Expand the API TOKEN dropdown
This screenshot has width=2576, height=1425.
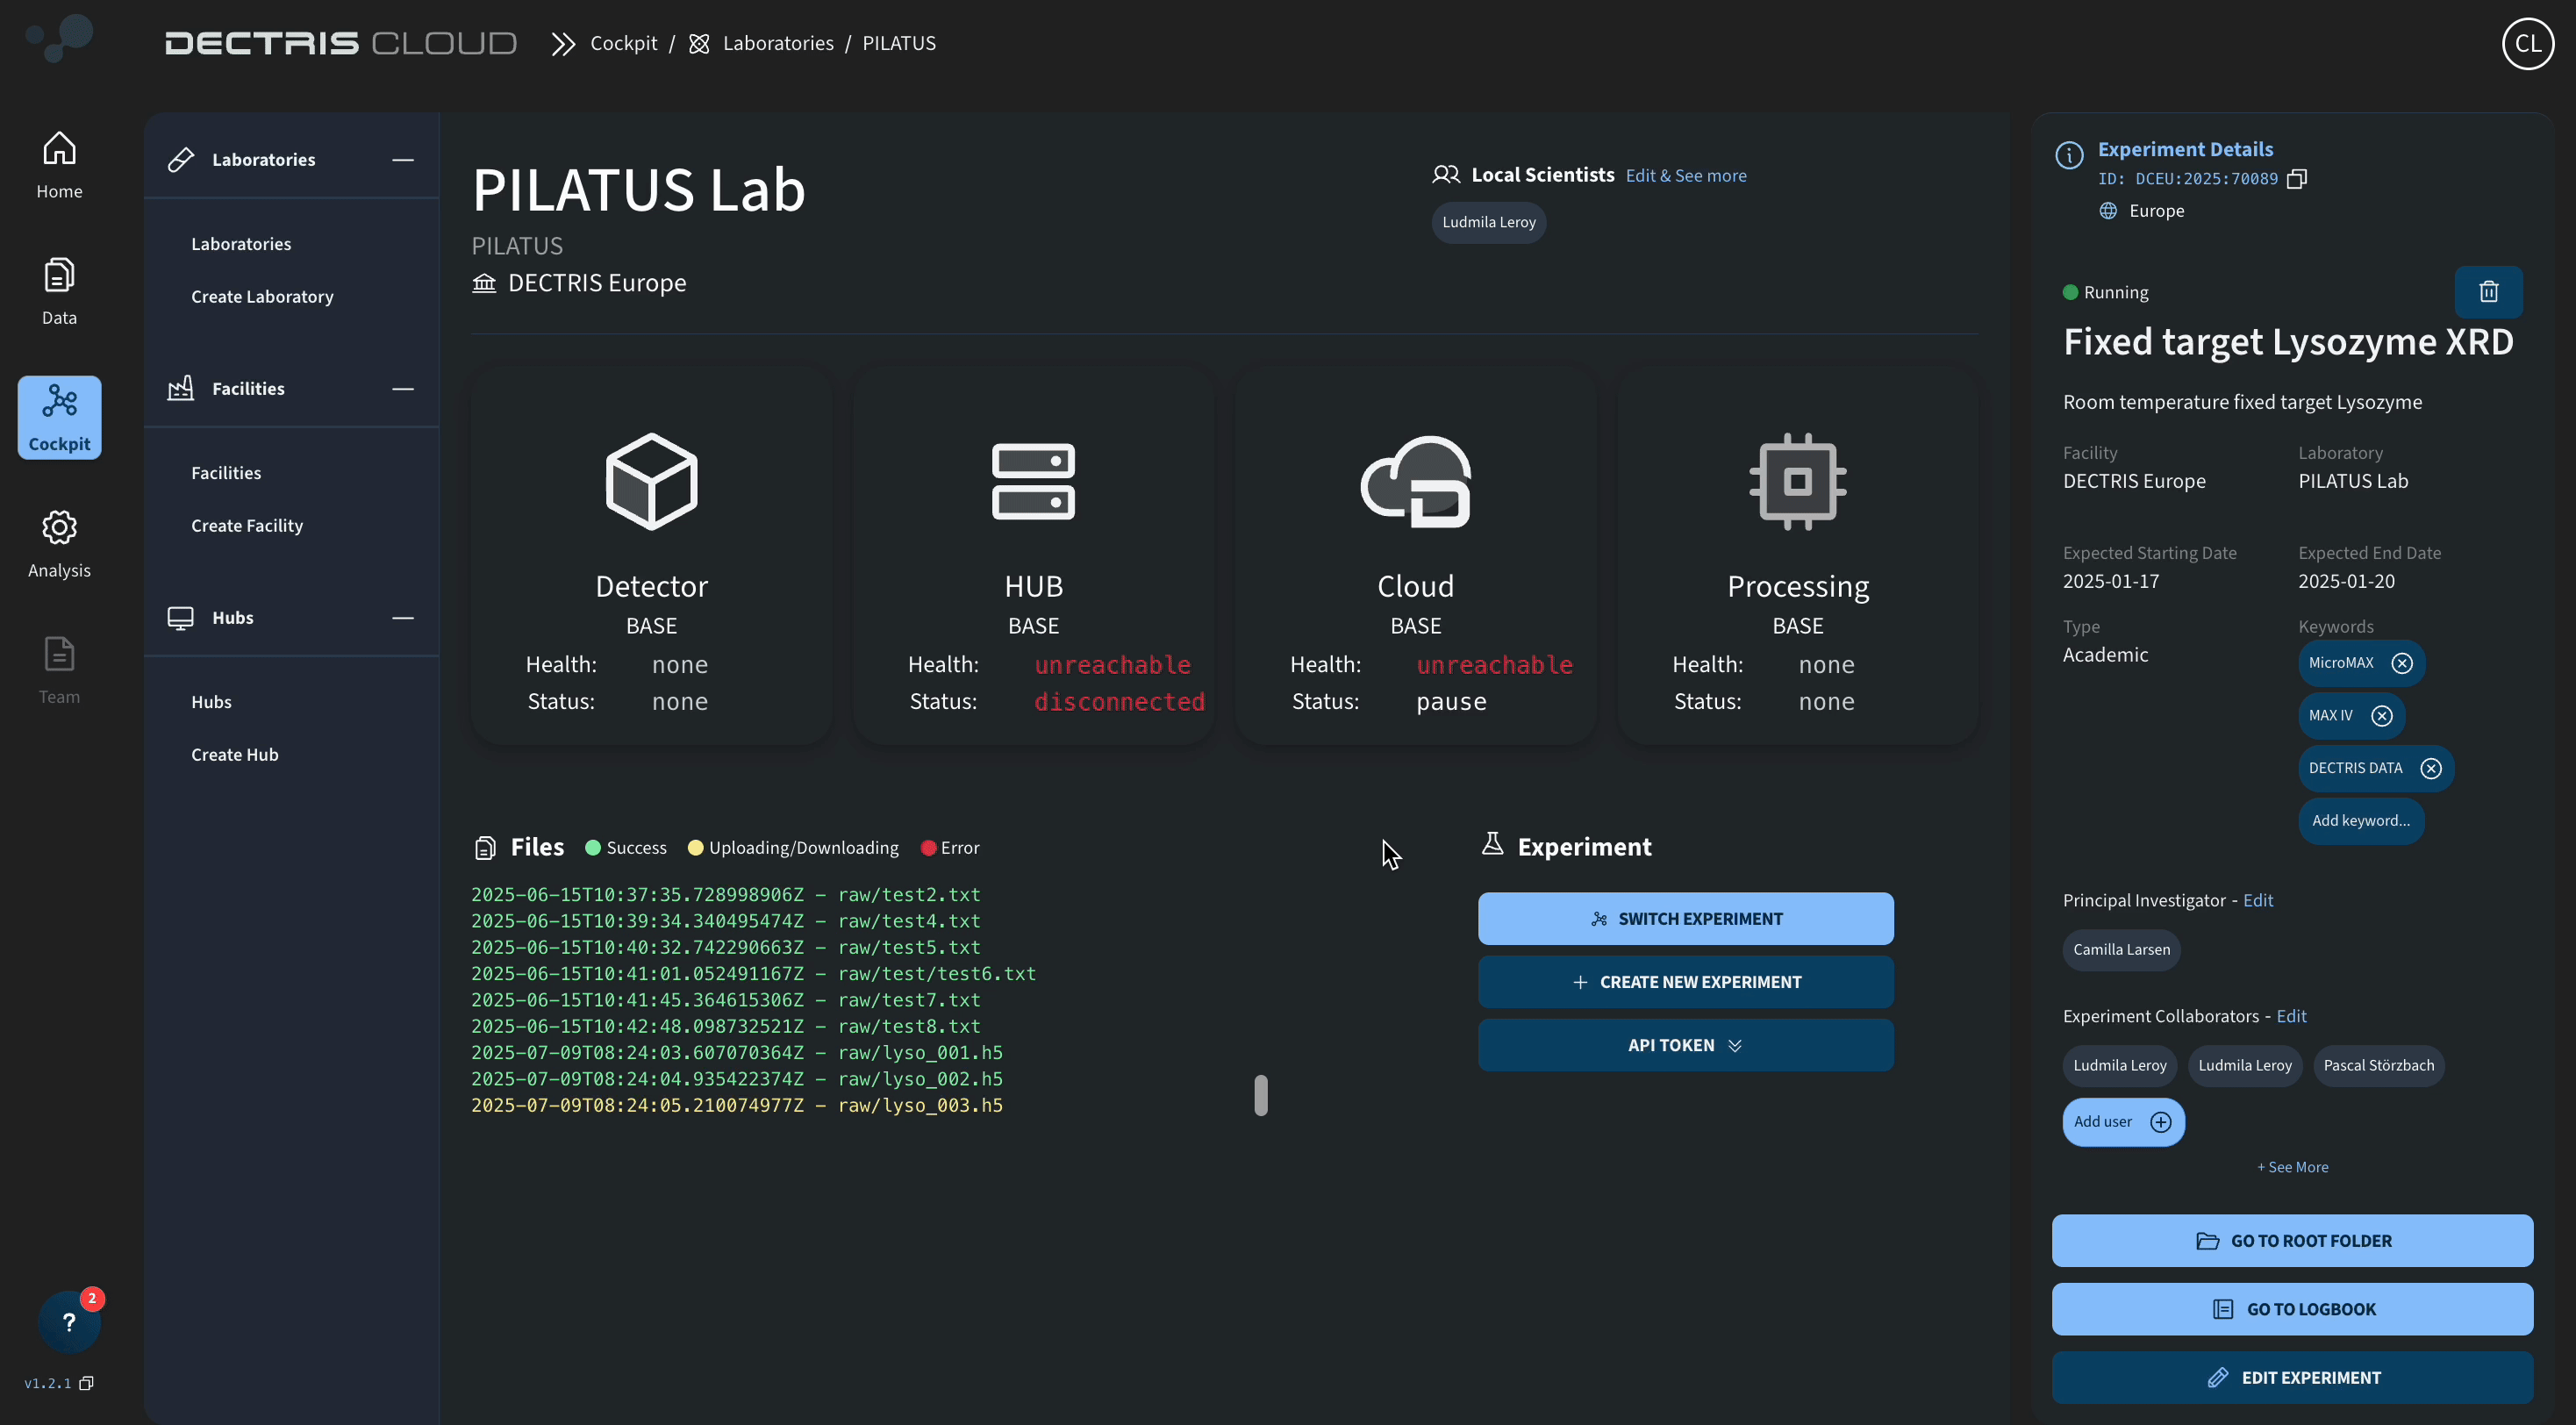point(1685,1045)
